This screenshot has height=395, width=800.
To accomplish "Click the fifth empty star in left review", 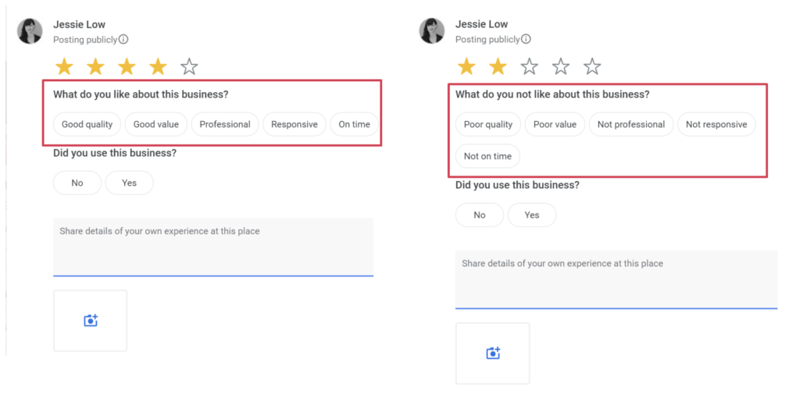I will coord(189,67).
